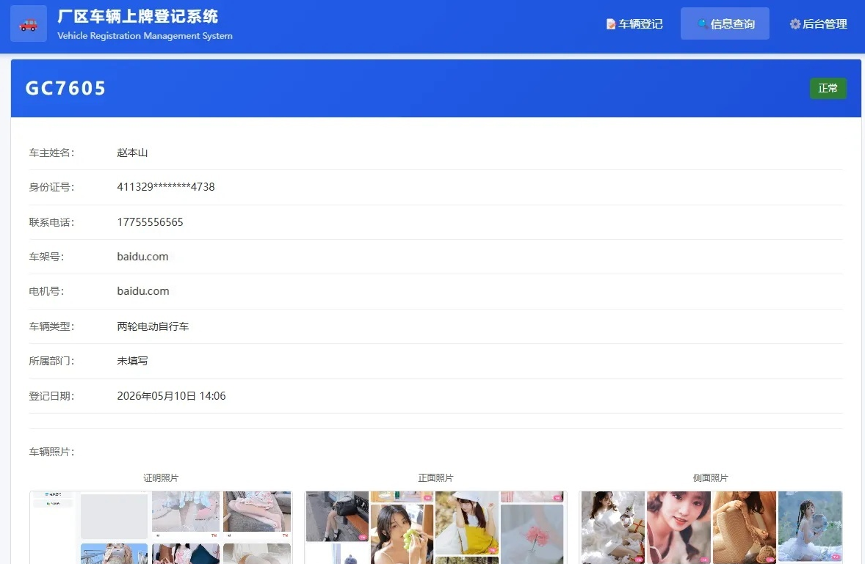Click the plate number GC7605 heading
This screenshot has width=865, height=564.
[x=65, y=88]
